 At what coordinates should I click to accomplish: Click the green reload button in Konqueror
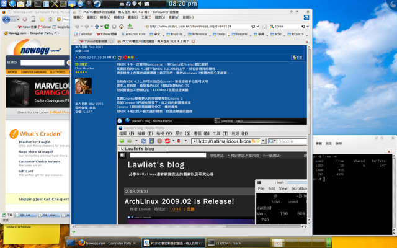click(107, 26)
